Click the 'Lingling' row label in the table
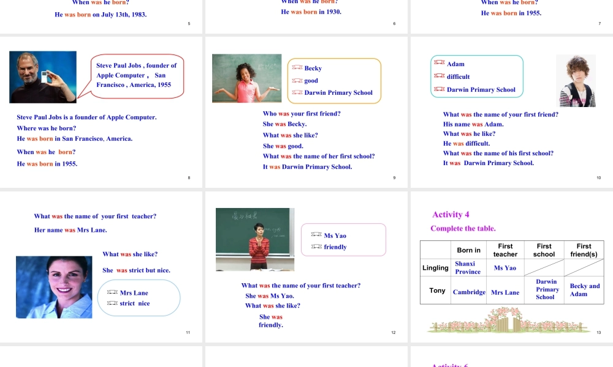613x367 pixels. 435,268
